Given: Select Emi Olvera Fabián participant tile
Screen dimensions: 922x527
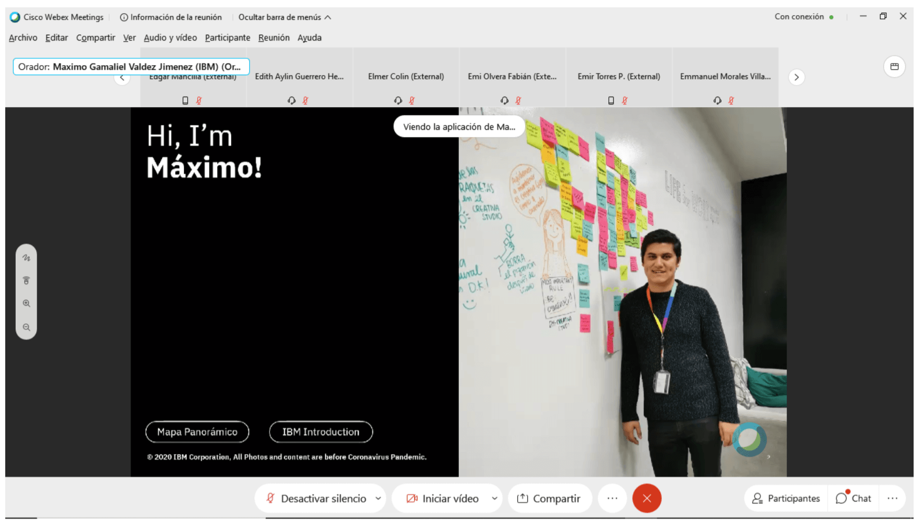Looking at the screenshot, I should (x=512, y=78).
